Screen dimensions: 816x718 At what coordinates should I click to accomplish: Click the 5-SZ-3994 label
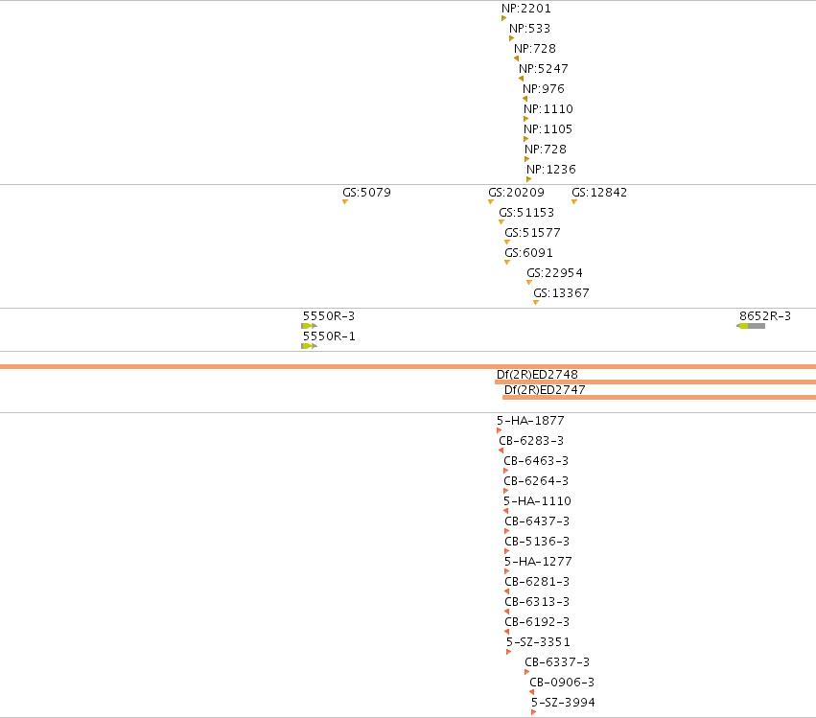click(x=563, y=703)
